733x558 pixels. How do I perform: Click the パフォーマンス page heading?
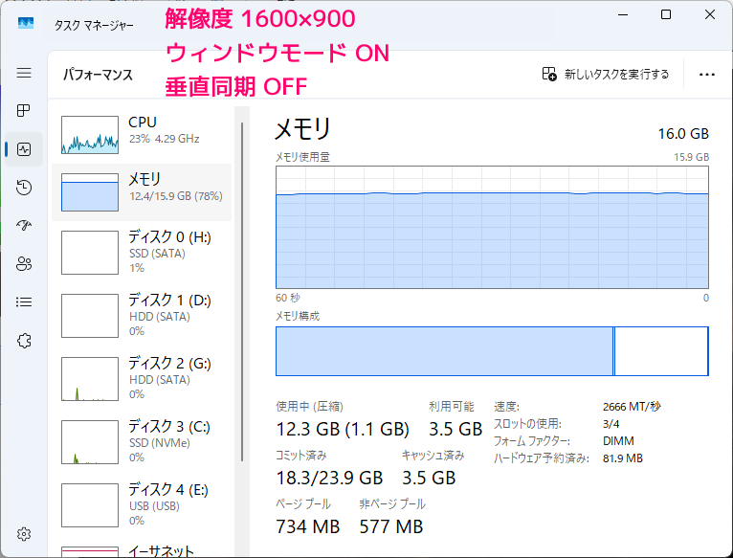coord(99,75)
